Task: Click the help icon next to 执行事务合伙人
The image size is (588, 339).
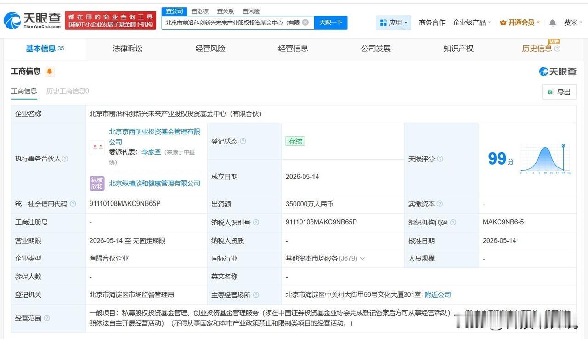Action: coord(65,159)
